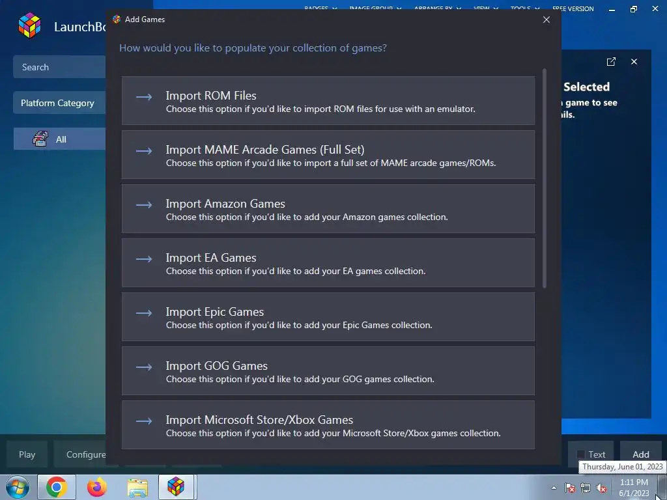The height and width of the screenshot is (500, 667).
Task: Choose Import GOG Games option
Action: click(328, 370)
